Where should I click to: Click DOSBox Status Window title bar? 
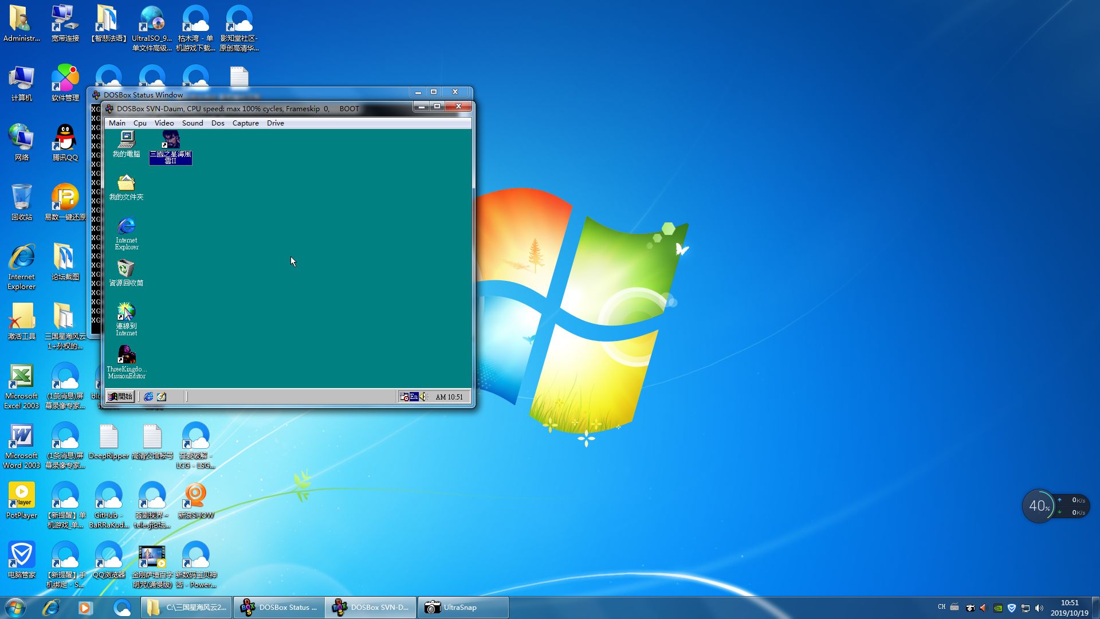(x=252, y=94)
